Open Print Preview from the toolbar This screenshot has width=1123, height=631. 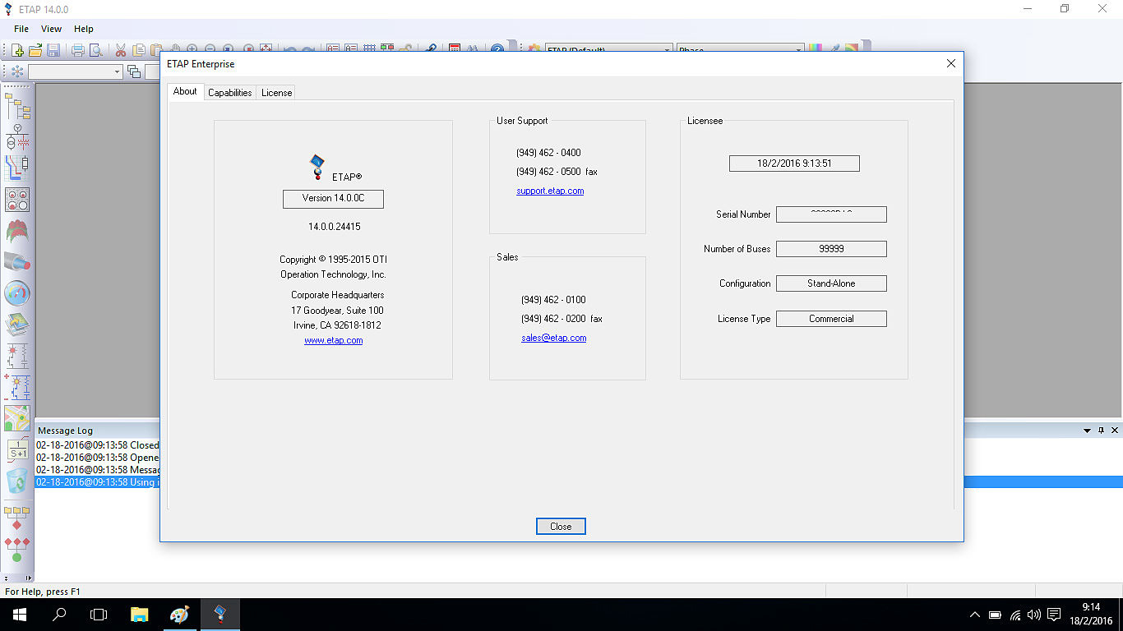(x=96, y=50)
